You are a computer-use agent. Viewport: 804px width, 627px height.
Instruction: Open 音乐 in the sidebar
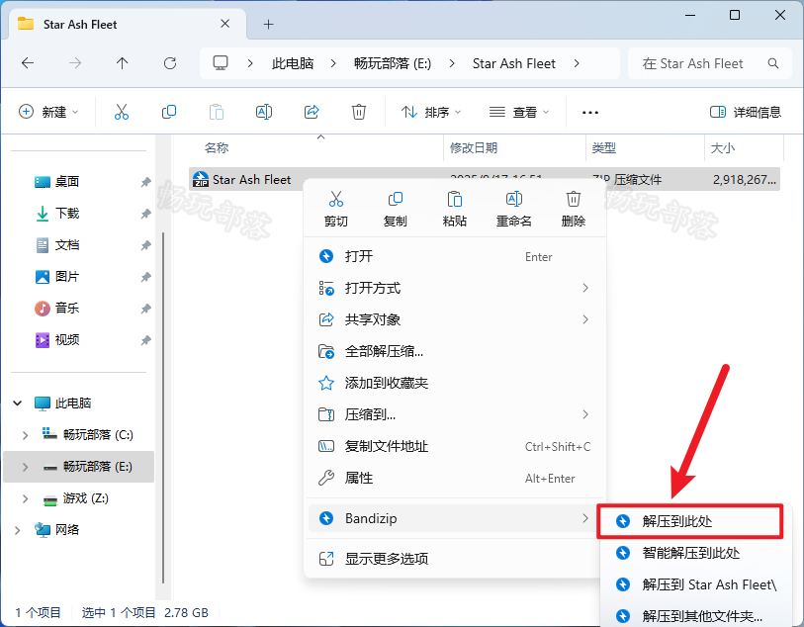pyautogui.click(x=66, y=309)
